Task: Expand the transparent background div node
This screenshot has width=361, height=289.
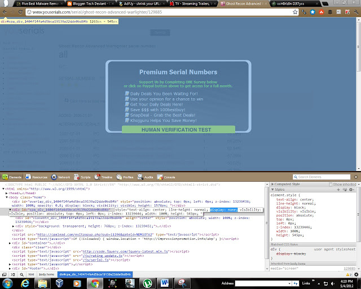Action: [14, 226]
